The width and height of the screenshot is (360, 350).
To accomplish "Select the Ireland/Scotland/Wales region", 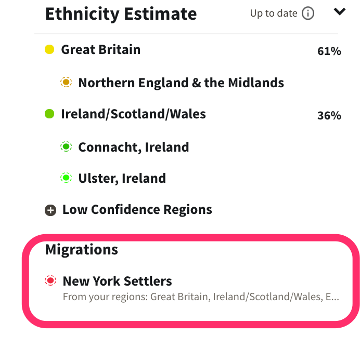I will (x=133, y=114).
